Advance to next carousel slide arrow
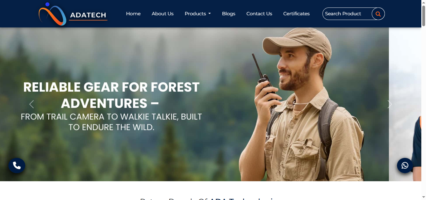 point(390,104)
